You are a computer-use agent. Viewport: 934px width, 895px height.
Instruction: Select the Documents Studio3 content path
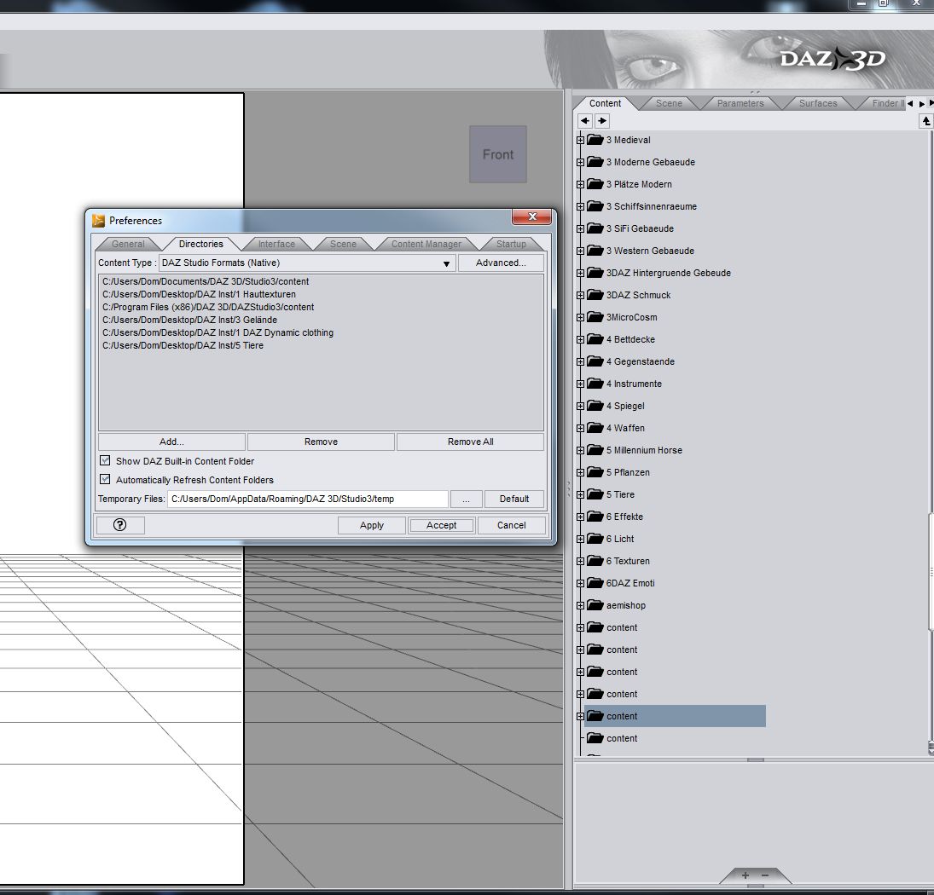pos(206,281)
